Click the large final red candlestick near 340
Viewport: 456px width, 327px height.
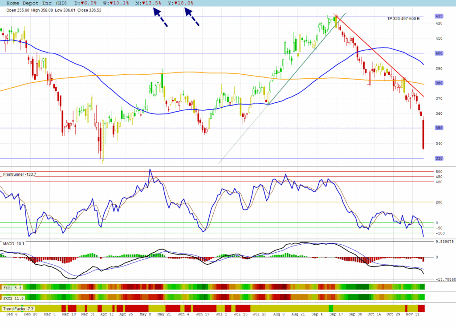[423, 134]
